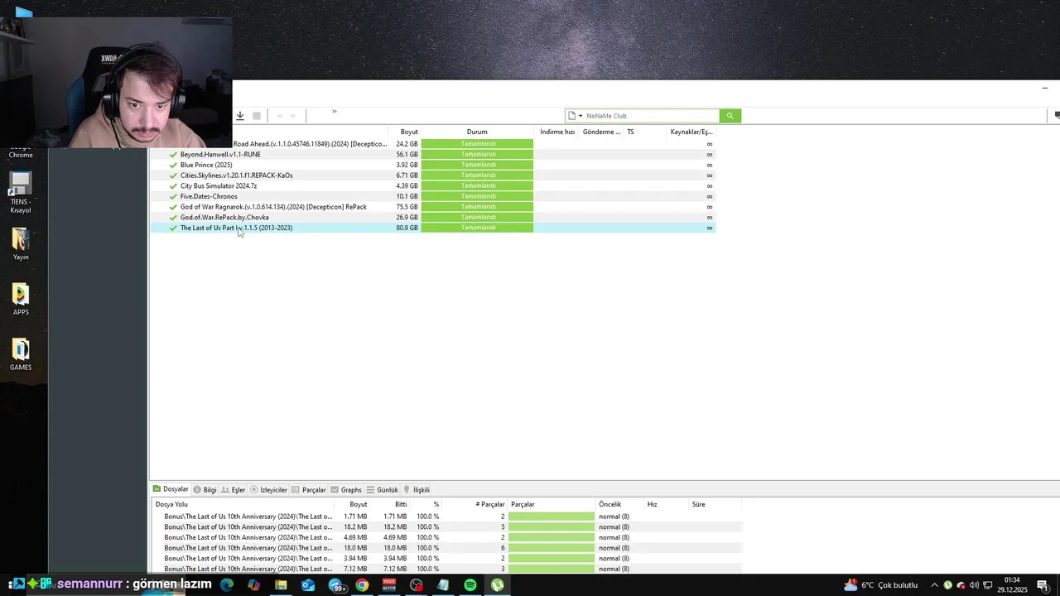Click the download start arrow toolbar icon
Image resolution: width=1060 pixels, height=596 pixels.
[x=240, y=116]
